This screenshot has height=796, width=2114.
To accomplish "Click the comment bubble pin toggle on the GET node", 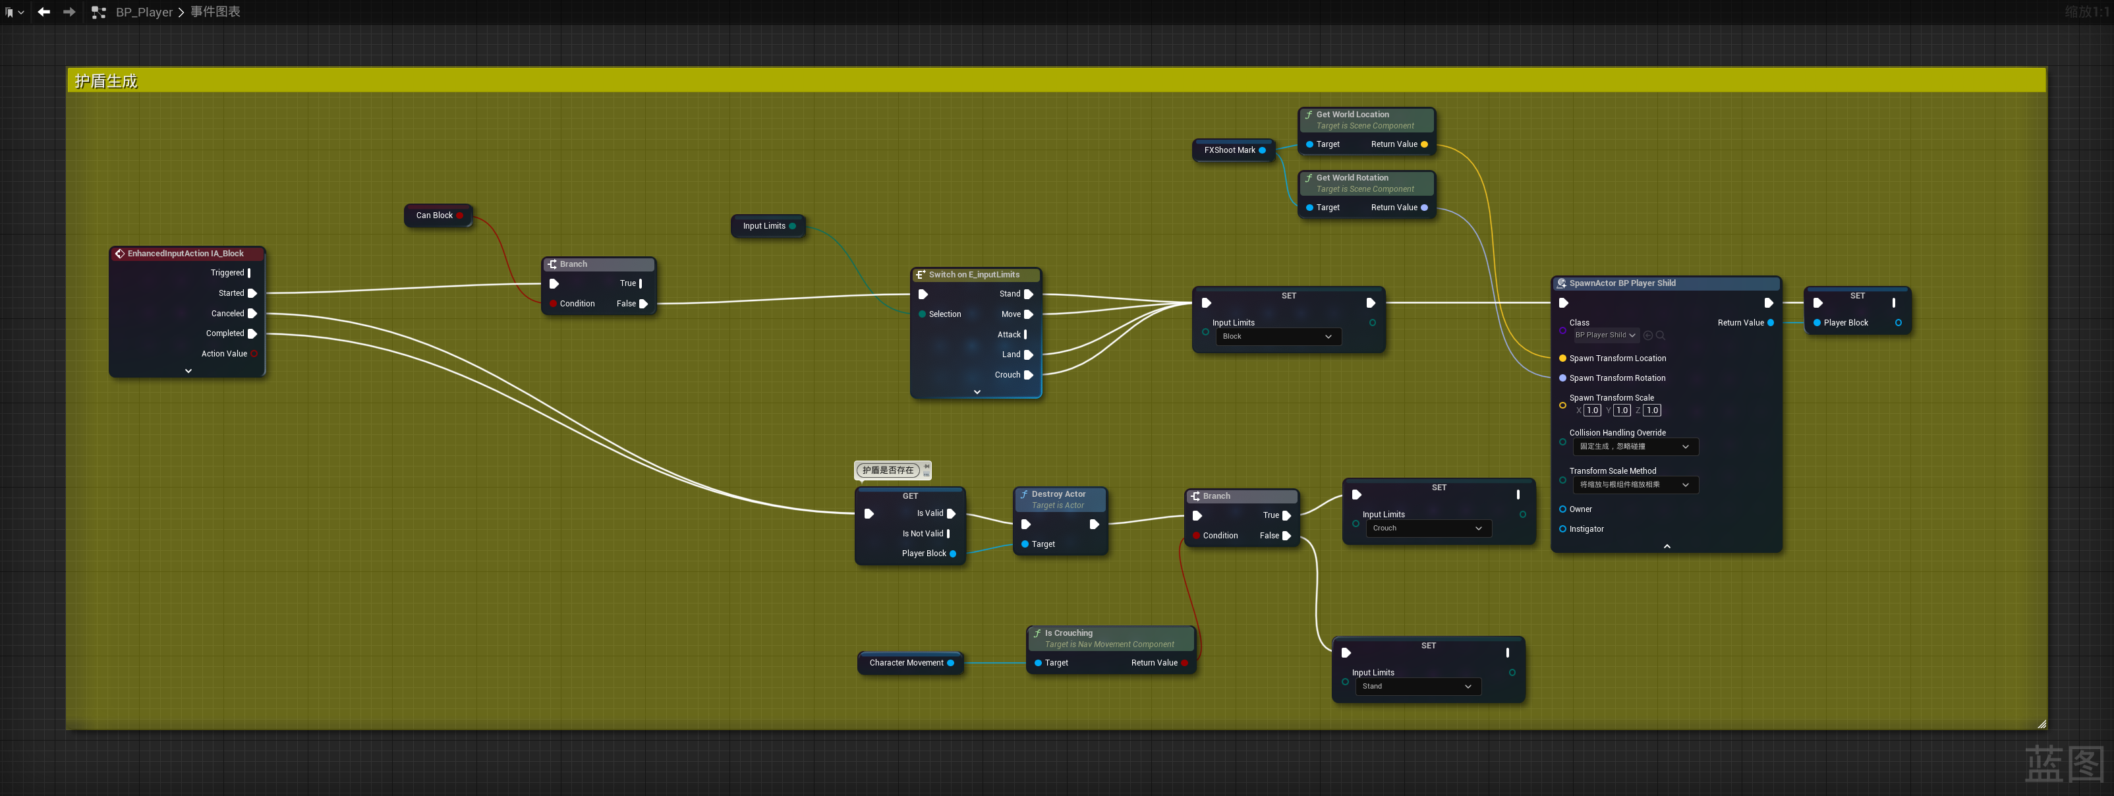I will point(927,466).
